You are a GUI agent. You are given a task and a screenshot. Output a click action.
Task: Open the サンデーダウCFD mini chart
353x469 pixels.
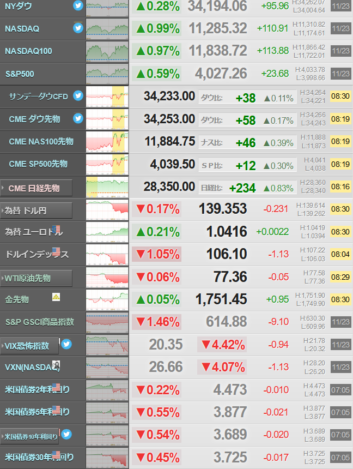coord(107,97)
